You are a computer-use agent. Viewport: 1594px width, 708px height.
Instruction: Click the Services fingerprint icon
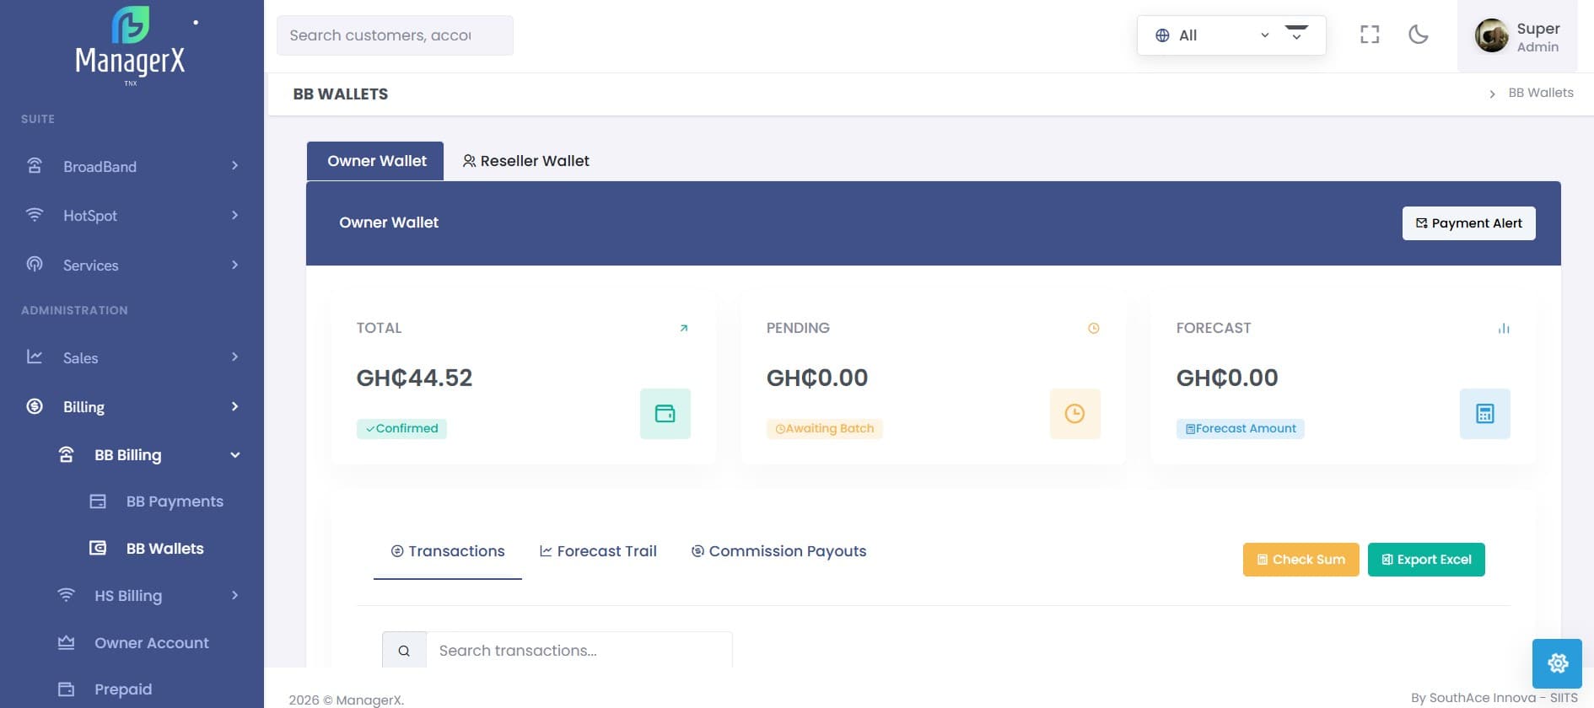(35, 264)
